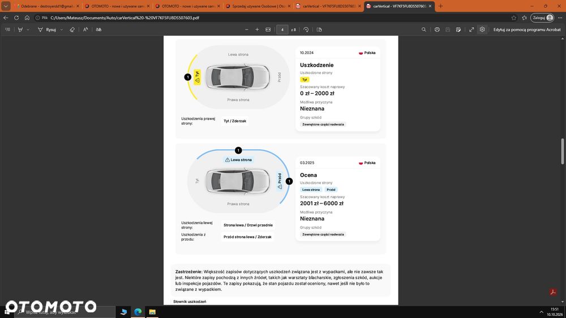Select the highlight tool in PDF toolbar
Image resolution: width=566 pixels, height=318 pixels.
(20, 29)
